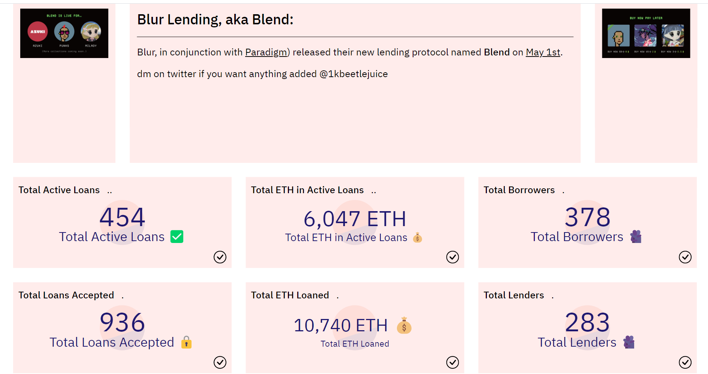This screenshot has height=374, width=708.
Task: Open the Buy Now Pay Later thumbnail image
Action: (x=646, y=33)
